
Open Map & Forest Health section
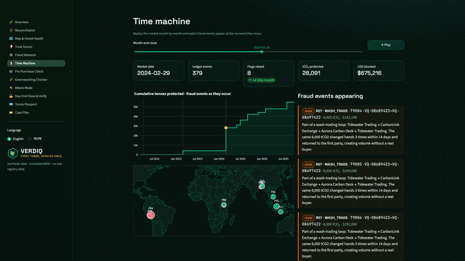[29, 39]
